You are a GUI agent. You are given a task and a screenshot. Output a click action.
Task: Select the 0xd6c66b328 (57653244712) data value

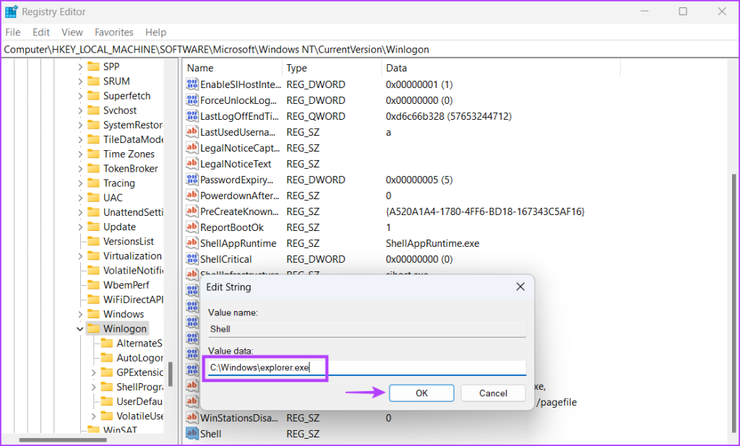pyautogui.click(x=448, y=116)
